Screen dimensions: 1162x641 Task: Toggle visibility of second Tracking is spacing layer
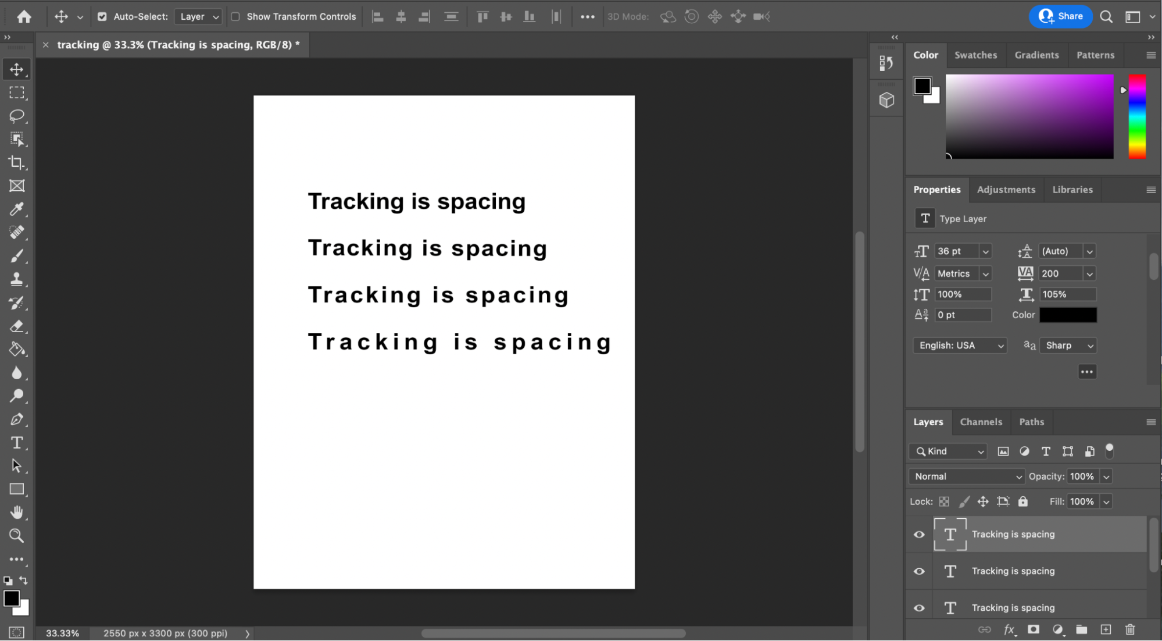click(919, 571)
